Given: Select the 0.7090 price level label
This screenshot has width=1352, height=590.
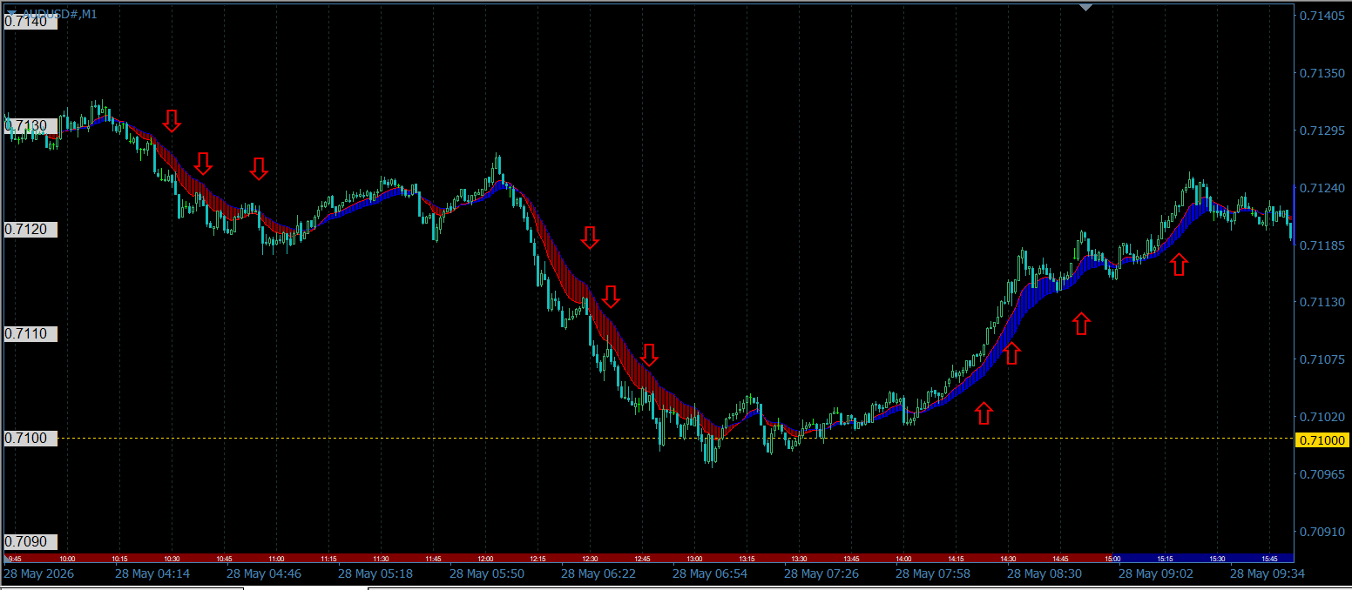Looking at the screenshot, I should (31, 542).
